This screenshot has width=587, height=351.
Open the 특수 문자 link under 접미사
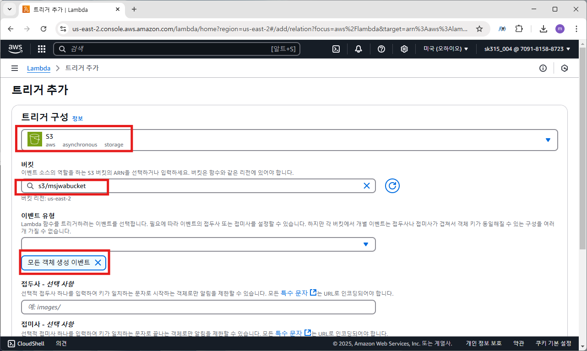(294, 333)
